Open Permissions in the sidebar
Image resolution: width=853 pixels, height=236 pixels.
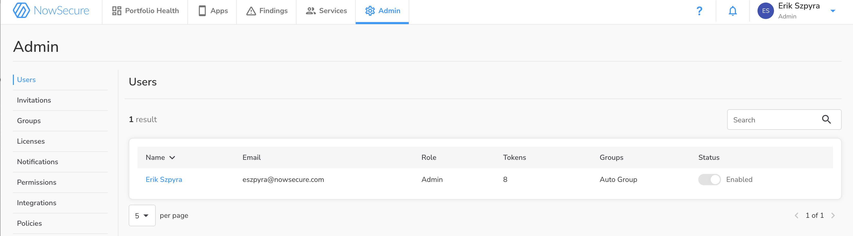coord(37,182)
